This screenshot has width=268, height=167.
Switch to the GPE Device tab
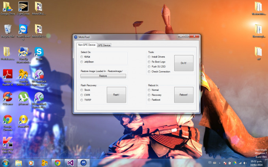[104, 45]
